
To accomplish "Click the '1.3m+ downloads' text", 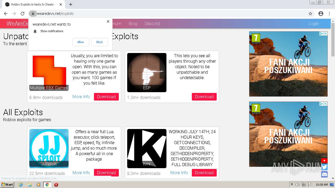I will (x=144, y=97).
